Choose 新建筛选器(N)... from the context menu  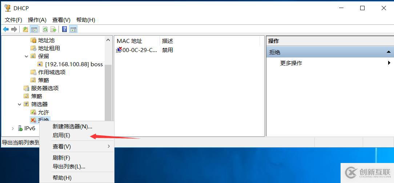point(77,127)
